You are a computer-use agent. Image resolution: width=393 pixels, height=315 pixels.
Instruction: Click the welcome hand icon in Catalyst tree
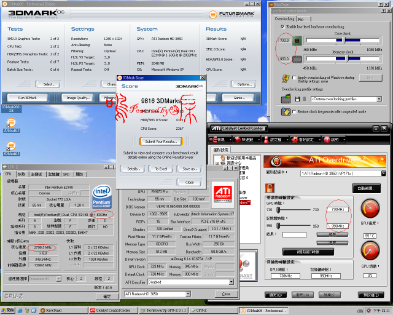[x=222, y=158]
